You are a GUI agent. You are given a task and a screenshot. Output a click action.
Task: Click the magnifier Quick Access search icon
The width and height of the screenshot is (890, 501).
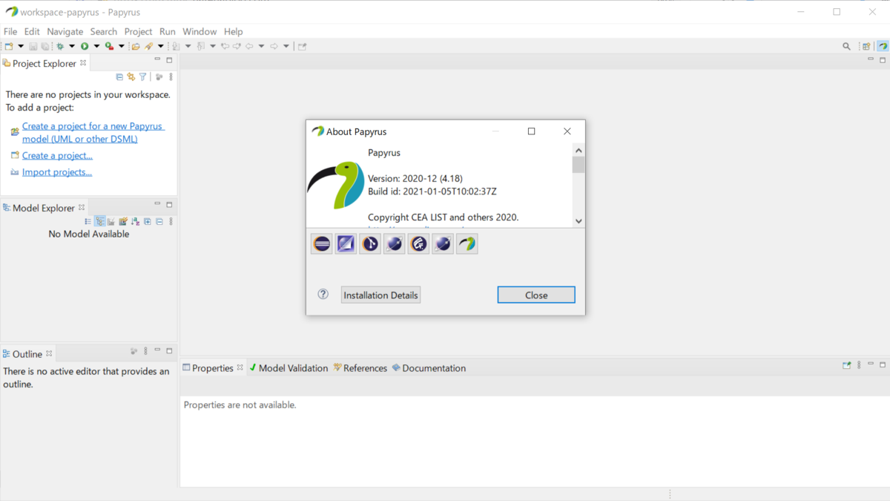click(x=846, y=46)
